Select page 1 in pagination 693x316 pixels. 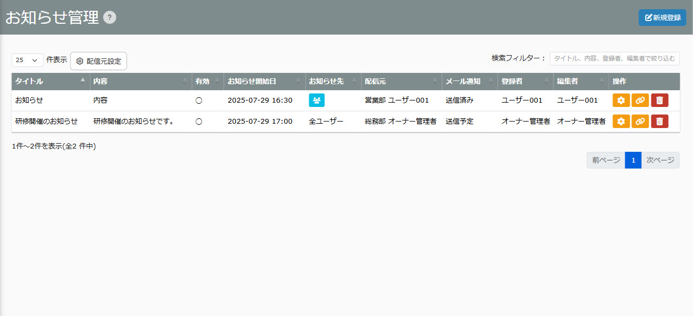(633, 160)
